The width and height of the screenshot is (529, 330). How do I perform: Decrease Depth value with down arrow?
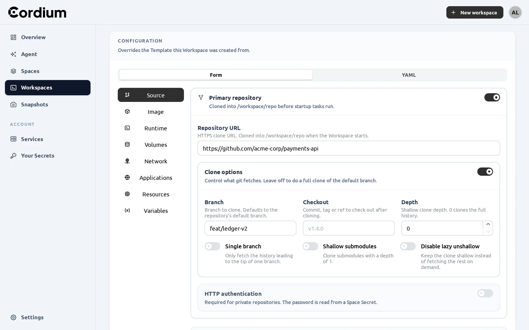[488, 232]
